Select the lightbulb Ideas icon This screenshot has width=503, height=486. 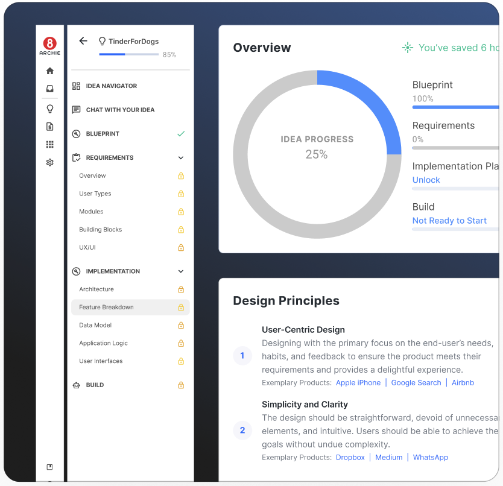49,109
